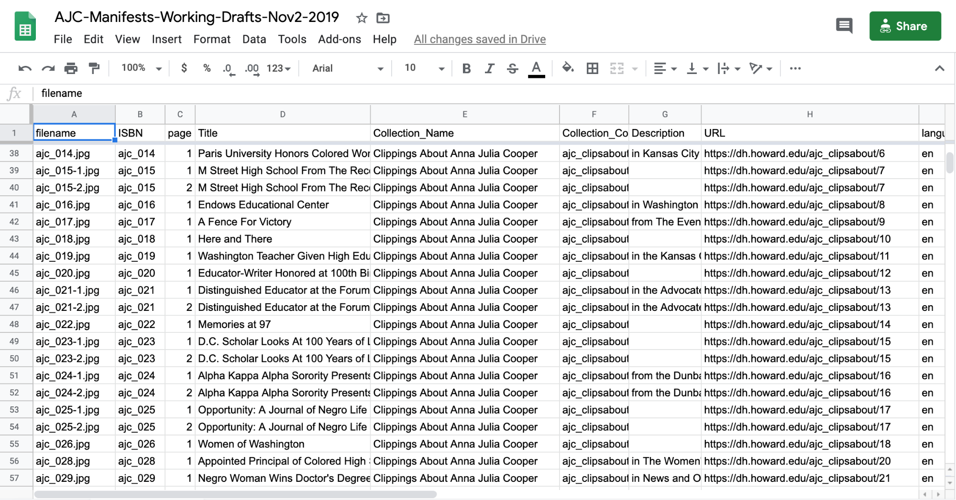Open the Help menu
Image resolution: width=956 pixels, height=500 pixels.
point(385,39)
